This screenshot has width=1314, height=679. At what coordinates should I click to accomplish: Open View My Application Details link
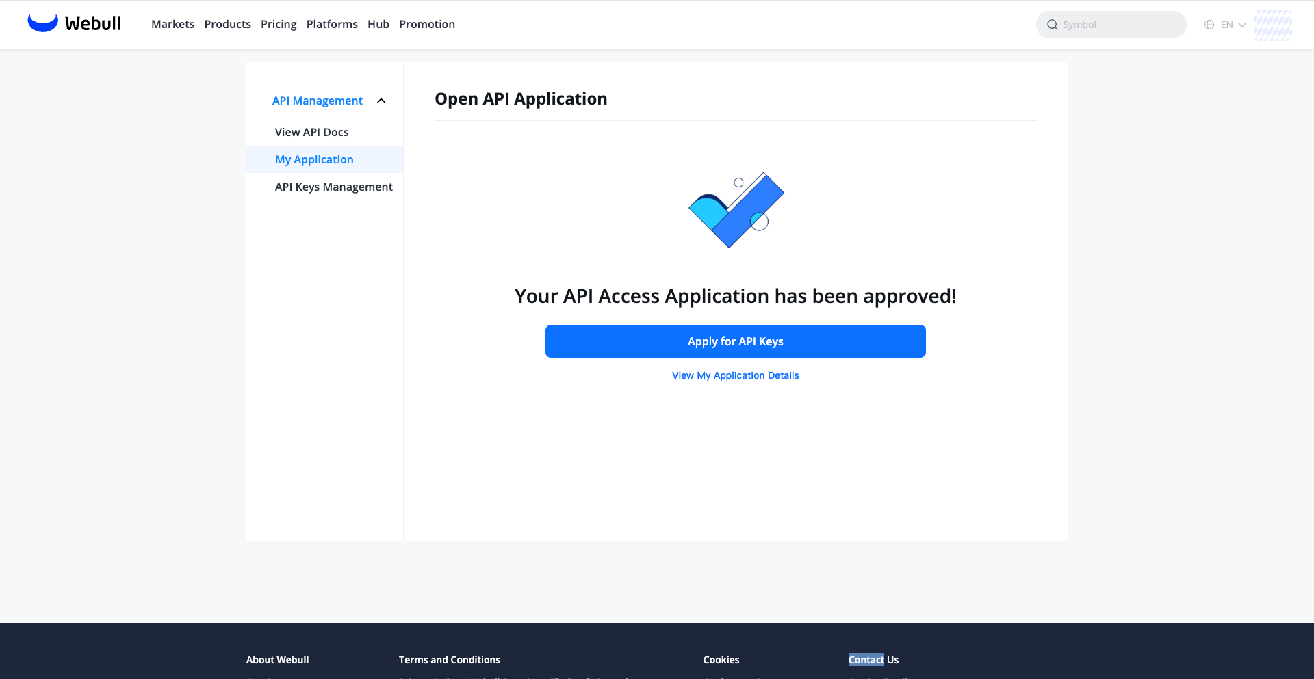[x=736, y=375]
